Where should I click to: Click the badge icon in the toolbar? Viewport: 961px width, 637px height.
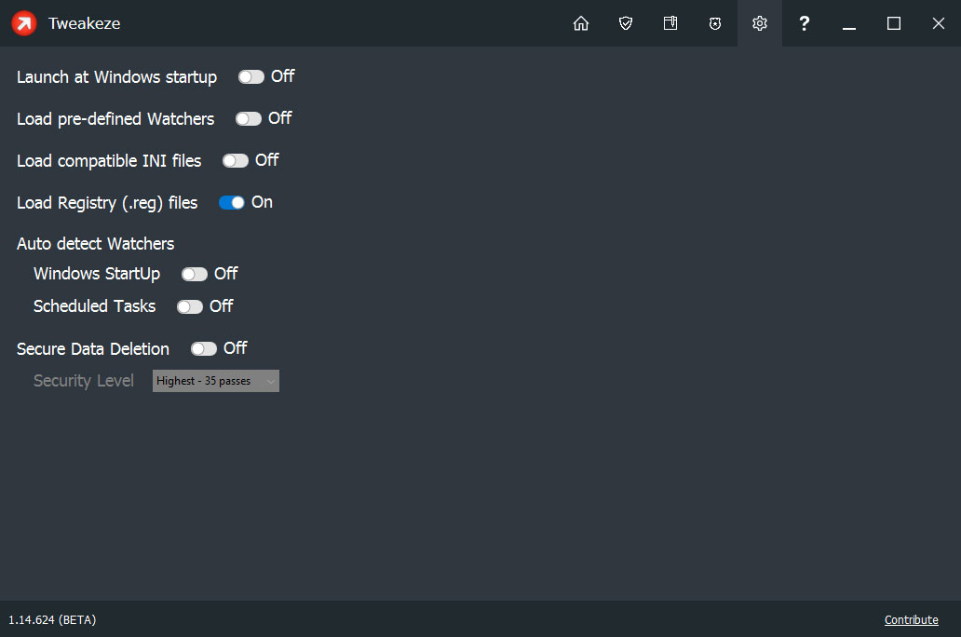click(715, 23)
